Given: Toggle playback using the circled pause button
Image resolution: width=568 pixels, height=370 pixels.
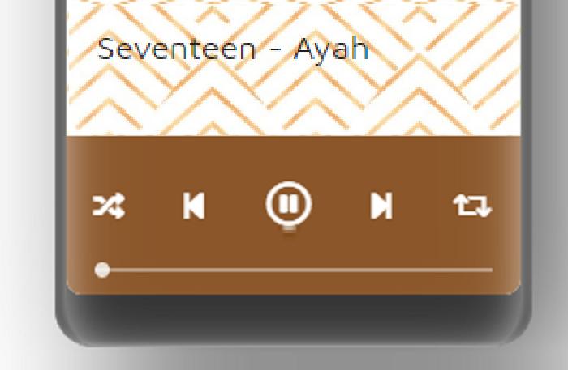Looking at the screenshot, I should pos(288,204).
